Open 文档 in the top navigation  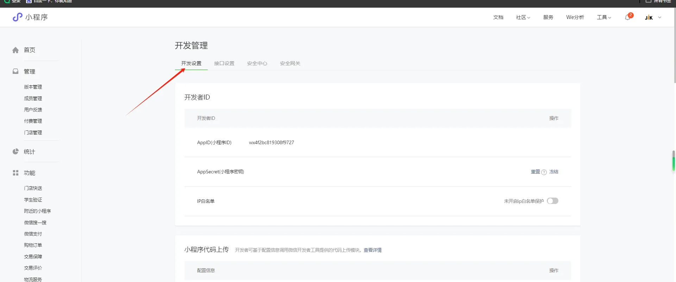click(x=498, y=17)
